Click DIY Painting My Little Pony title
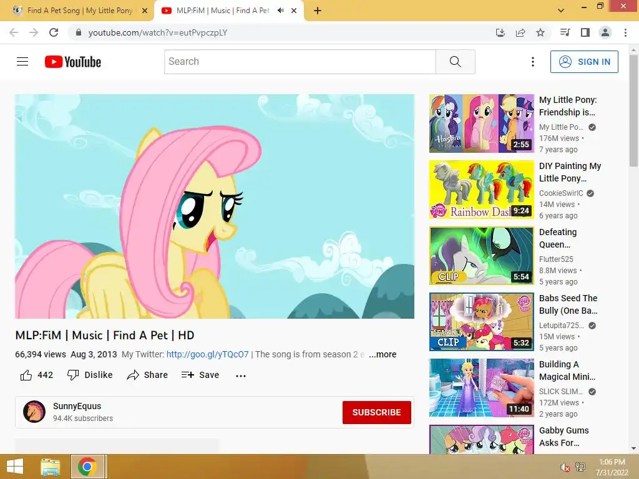 pos(570,172)
